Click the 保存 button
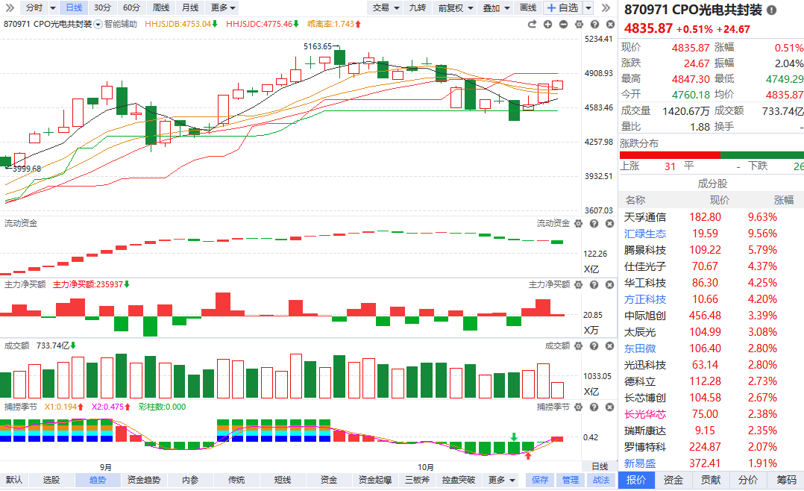The image size is (804, 491). pyautogui.click(x=540, y=480)
